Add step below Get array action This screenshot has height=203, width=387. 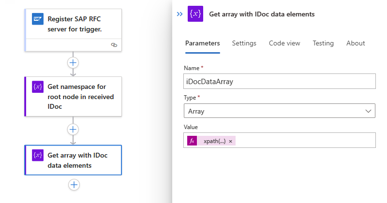click(74, 184)
